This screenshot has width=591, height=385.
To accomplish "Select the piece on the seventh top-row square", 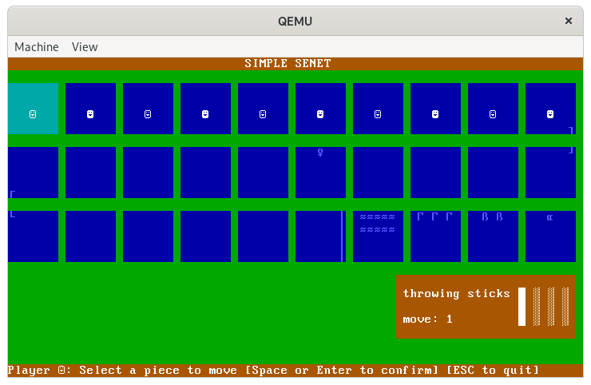I will pos(378,114).
